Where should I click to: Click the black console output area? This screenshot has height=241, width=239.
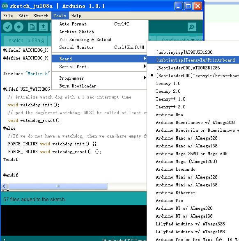74,220
